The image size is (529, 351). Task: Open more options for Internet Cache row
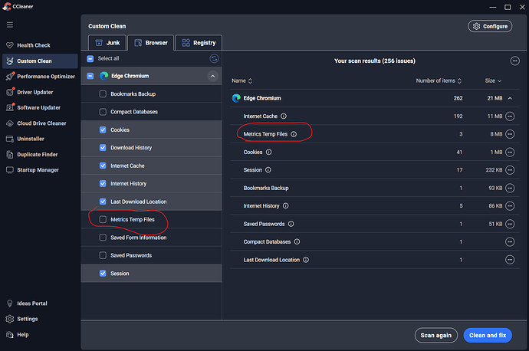click(510, 116)
